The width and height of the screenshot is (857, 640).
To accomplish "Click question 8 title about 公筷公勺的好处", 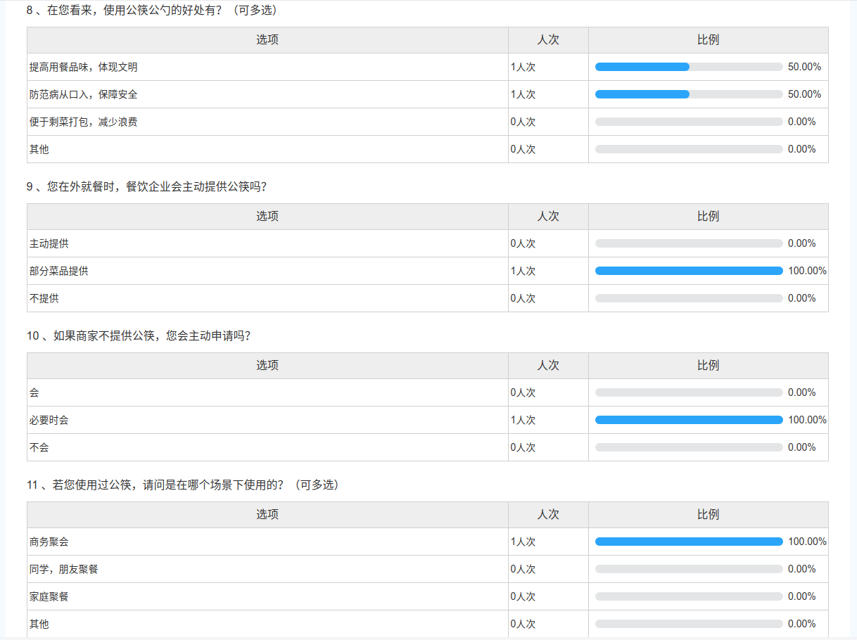I will pyautogui.click(x=152, y=11).
